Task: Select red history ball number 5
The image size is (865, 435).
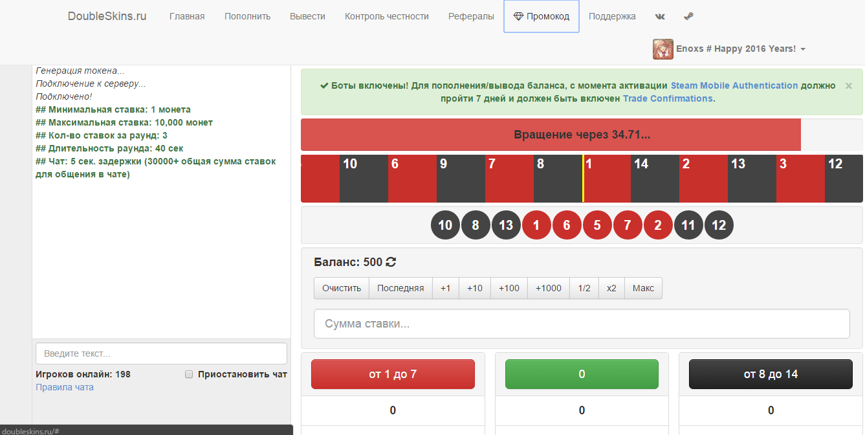Action: (x=597, y=225)
